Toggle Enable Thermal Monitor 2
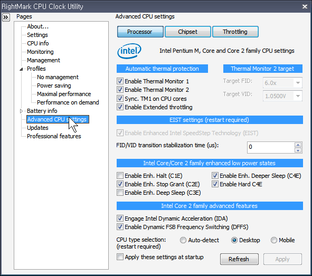The height and width of the screenshot is (276, 312). pos(120,90)
